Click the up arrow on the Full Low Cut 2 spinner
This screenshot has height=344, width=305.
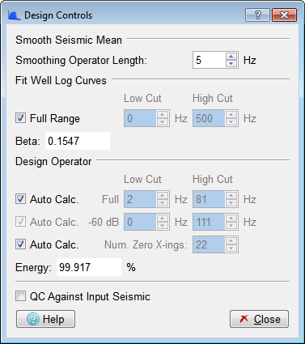(163, 195)
